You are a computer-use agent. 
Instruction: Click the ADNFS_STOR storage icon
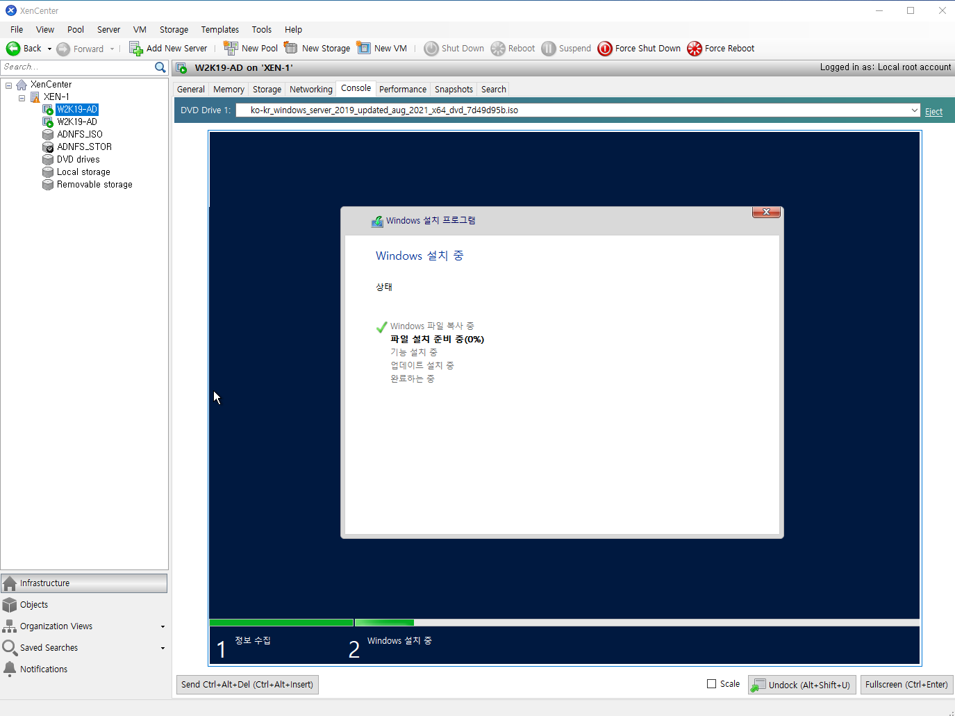(48, 147)
